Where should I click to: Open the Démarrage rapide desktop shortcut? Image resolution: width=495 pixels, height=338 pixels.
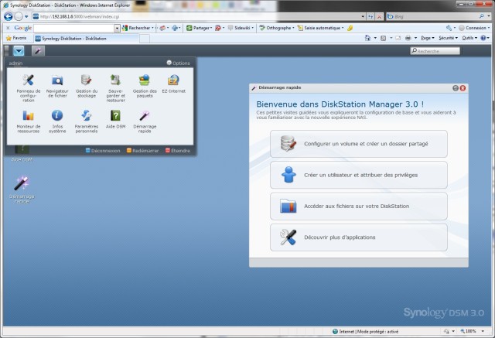pyautogui.click(x=22, y=189)
